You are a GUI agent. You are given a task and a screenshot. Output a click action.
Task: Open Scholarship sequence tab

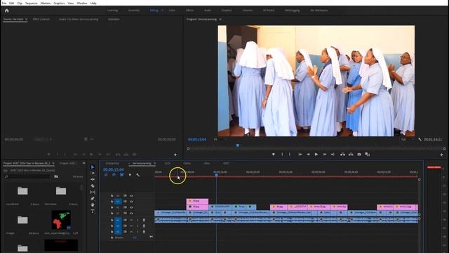tap(112, 163)
